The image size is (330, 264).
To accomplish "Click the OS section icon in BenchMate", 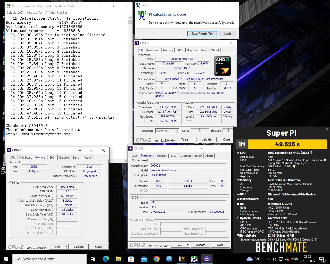I will [x=238, y=204].
